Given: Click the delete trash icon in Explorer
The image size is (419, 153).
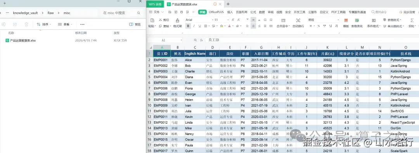Looking at the screenshot, I should point(26,24).
